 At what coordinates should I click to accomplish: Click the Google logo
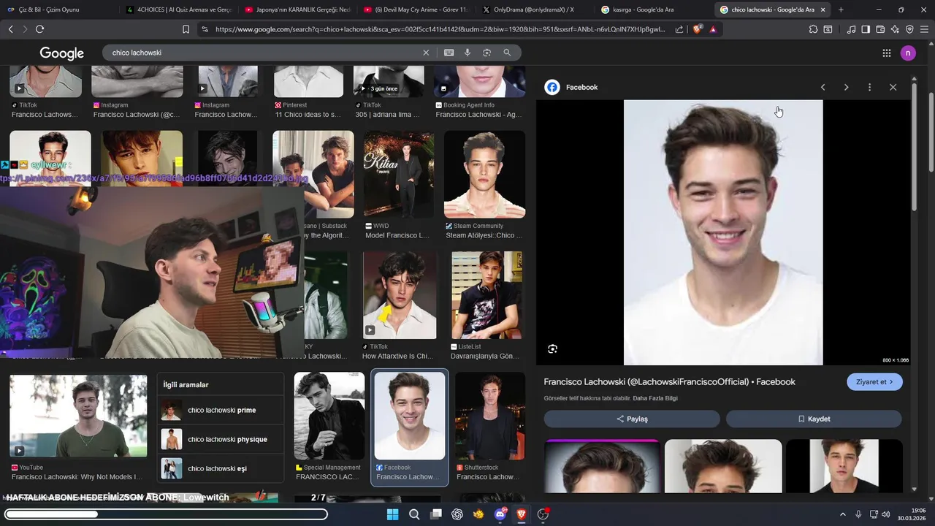click(62, 53)
